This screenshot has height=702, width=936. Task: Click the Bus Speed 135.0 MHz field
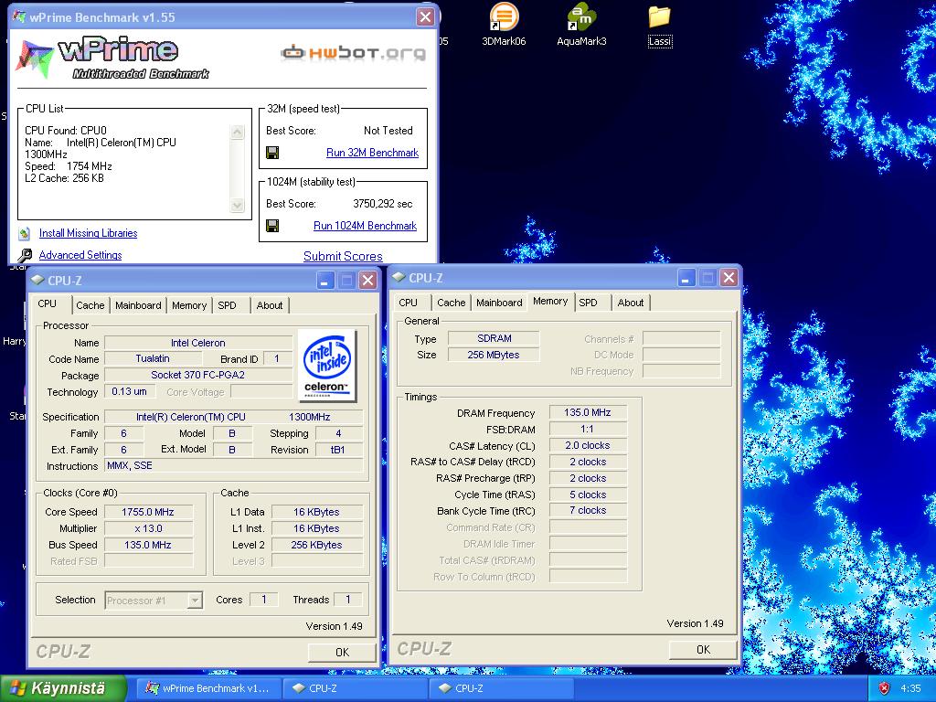click(x=149, y=545)
